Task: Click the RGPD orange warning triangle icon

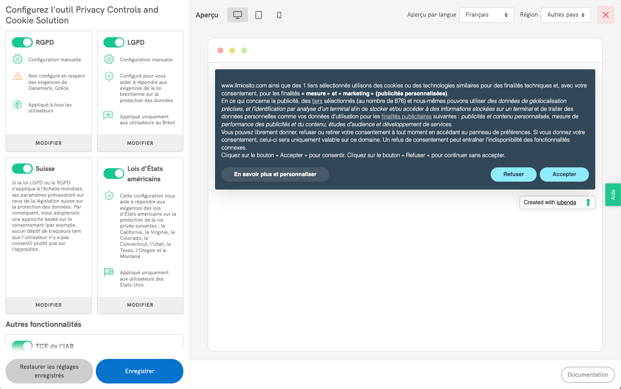Action: (18, 76)
